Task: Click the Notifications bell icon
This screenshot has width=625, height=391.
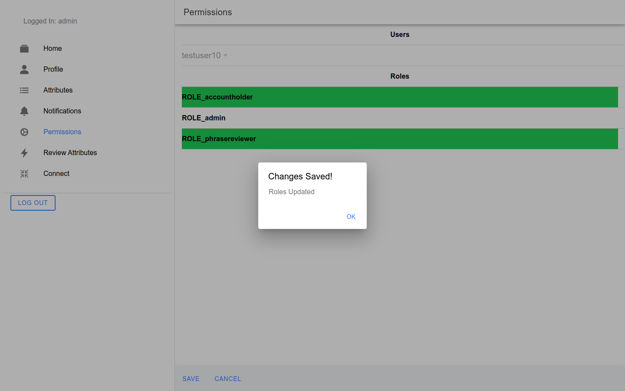Action: pyautogui.click(x=24, y=111)
